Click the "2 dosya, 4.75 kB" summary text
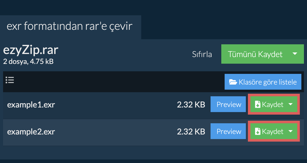 (28, 61)
